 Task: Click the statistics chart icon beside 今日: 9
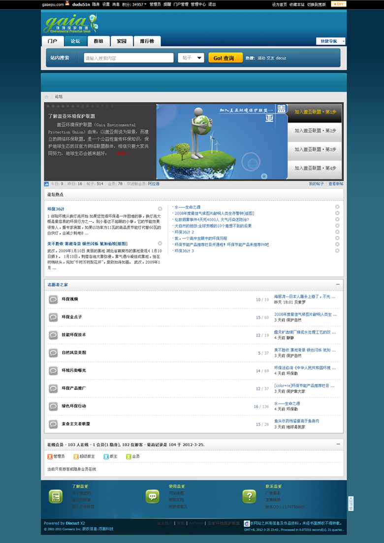(46, 184)
